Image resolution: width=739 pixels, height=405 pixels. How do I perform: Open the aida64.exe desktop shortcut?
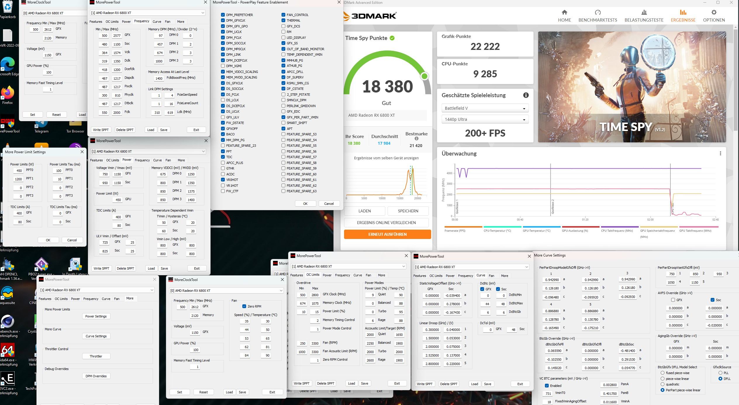point(8,350)
